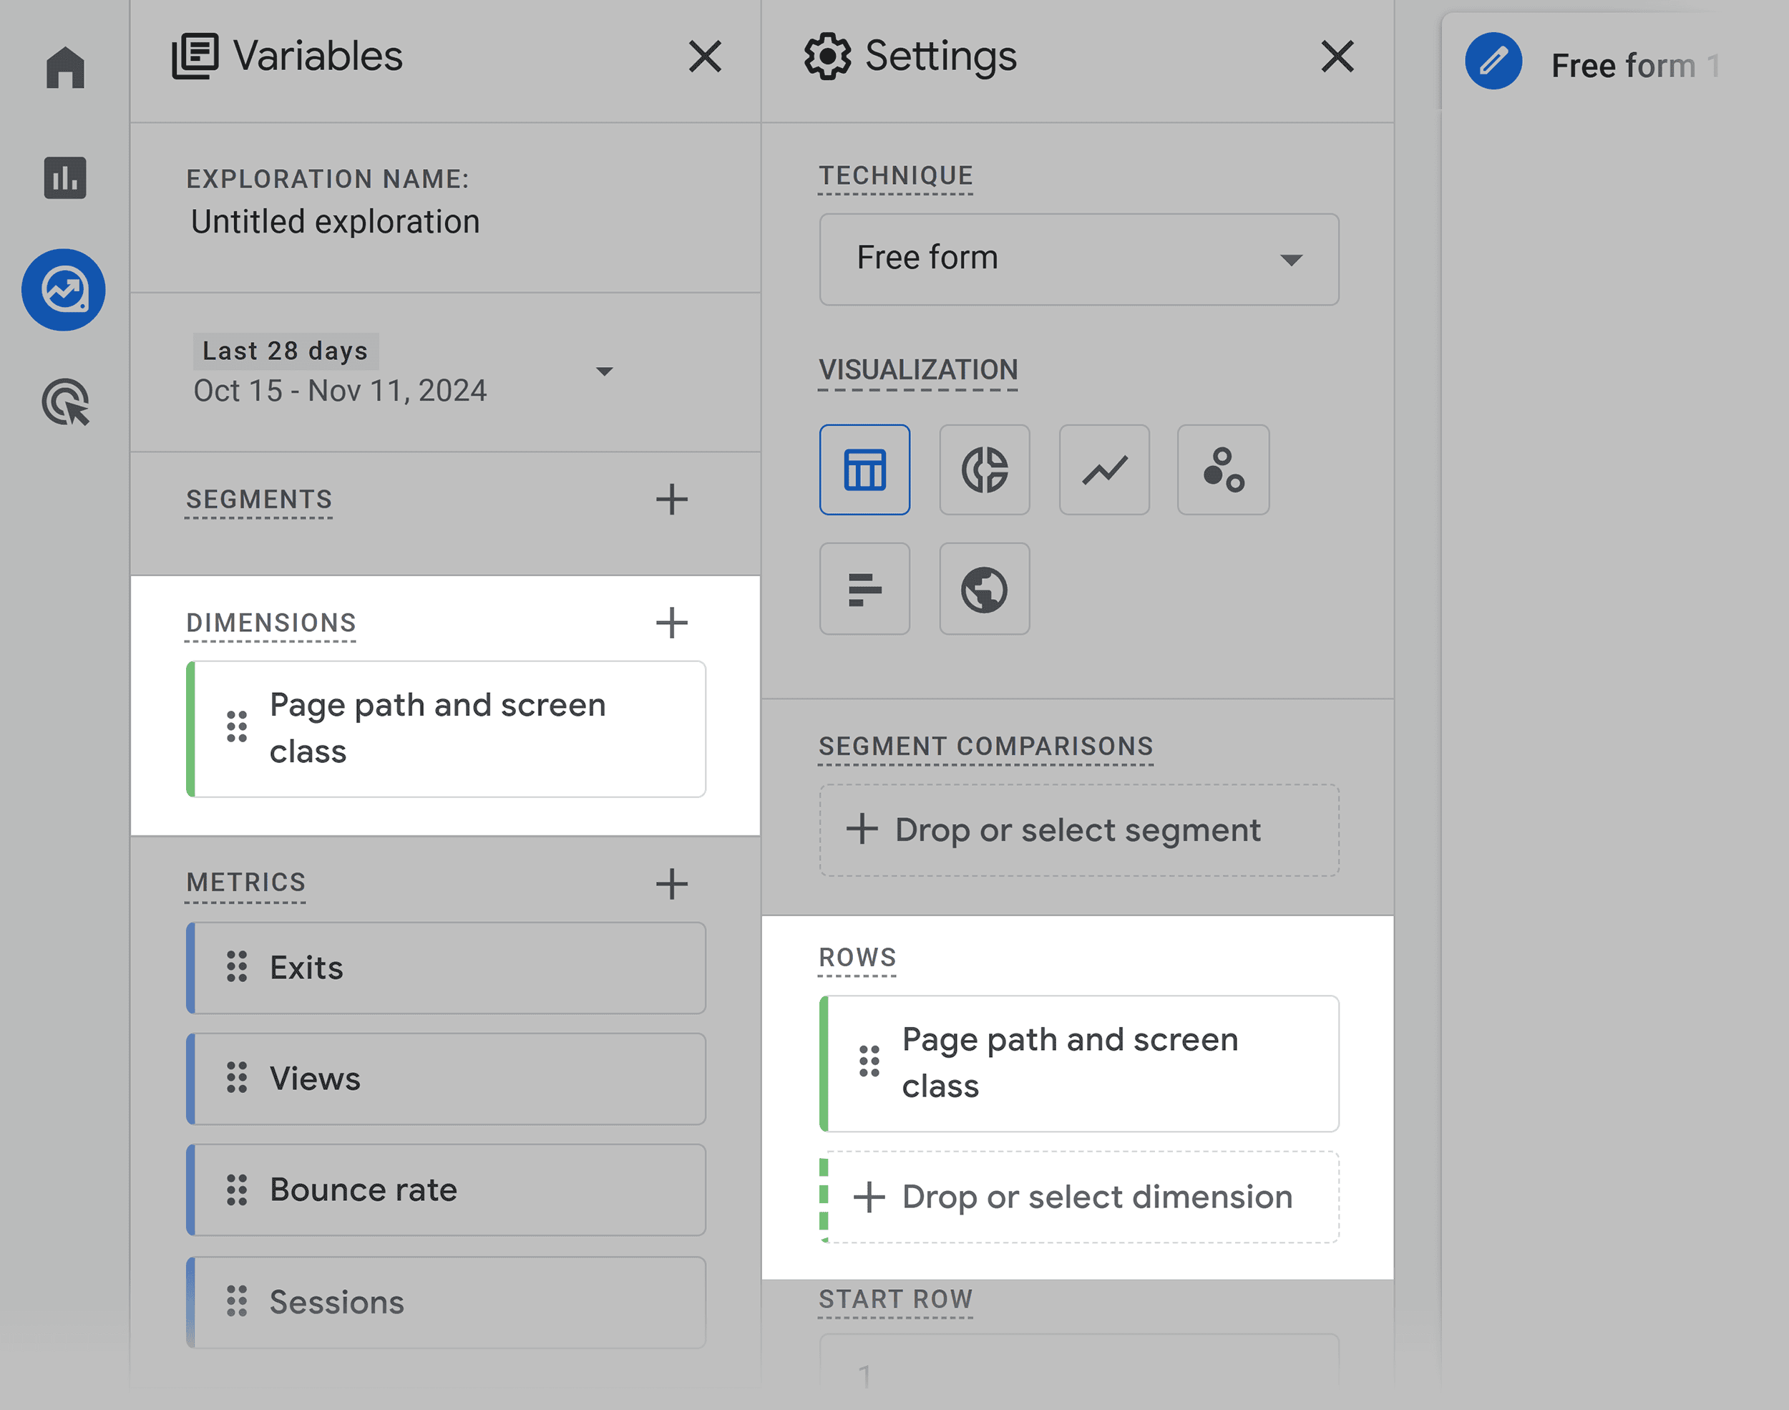Expand the Dimensions section with plus
Screen dimensions: 1789x1410
tap(673, 621)
